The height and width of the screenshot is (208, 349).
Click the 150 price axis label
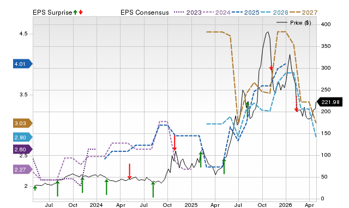pyautogui.click(x=326, y=133)
